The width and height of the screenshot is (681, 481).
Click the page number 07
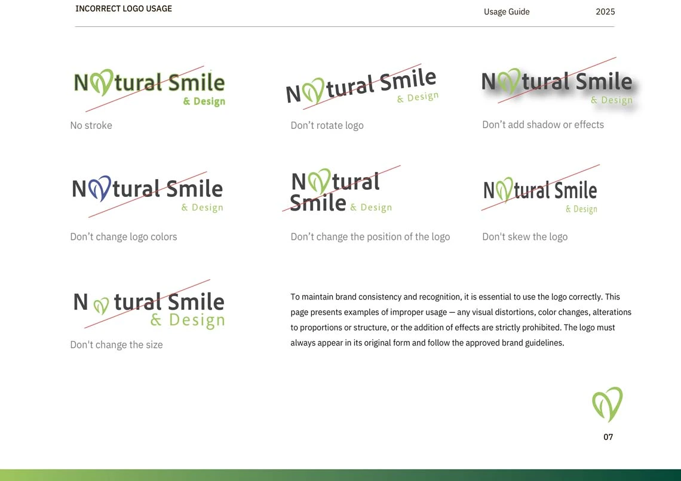click(608, 437)
